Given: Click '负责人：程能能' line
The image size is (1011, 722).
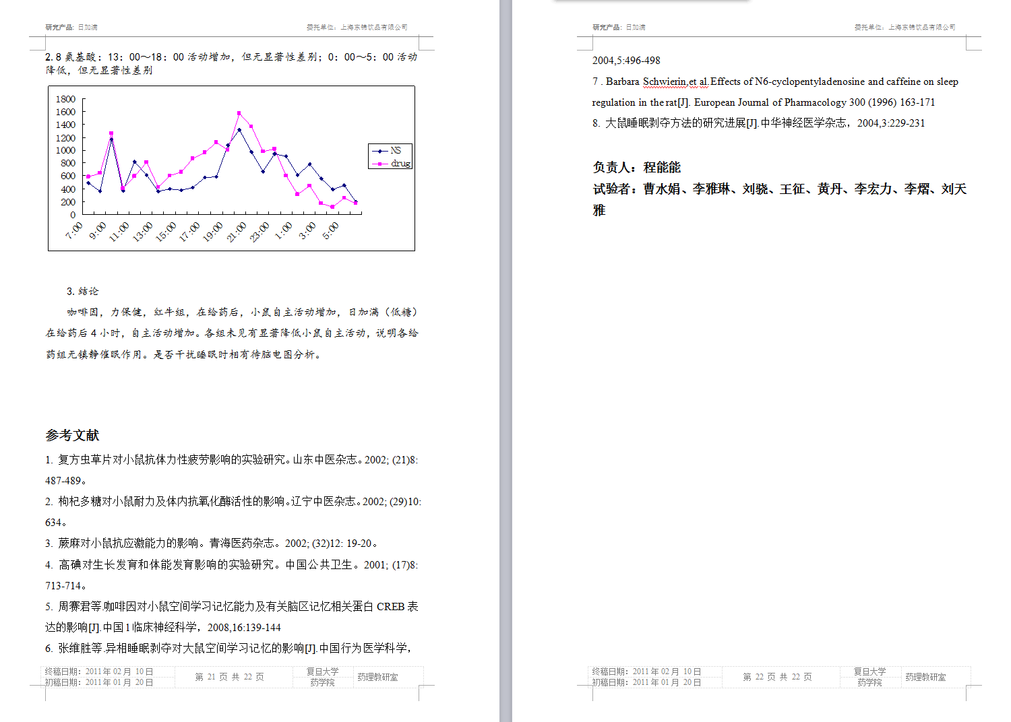Looking at the screenshot, I should pyautogui.click(x=637, y=167).
